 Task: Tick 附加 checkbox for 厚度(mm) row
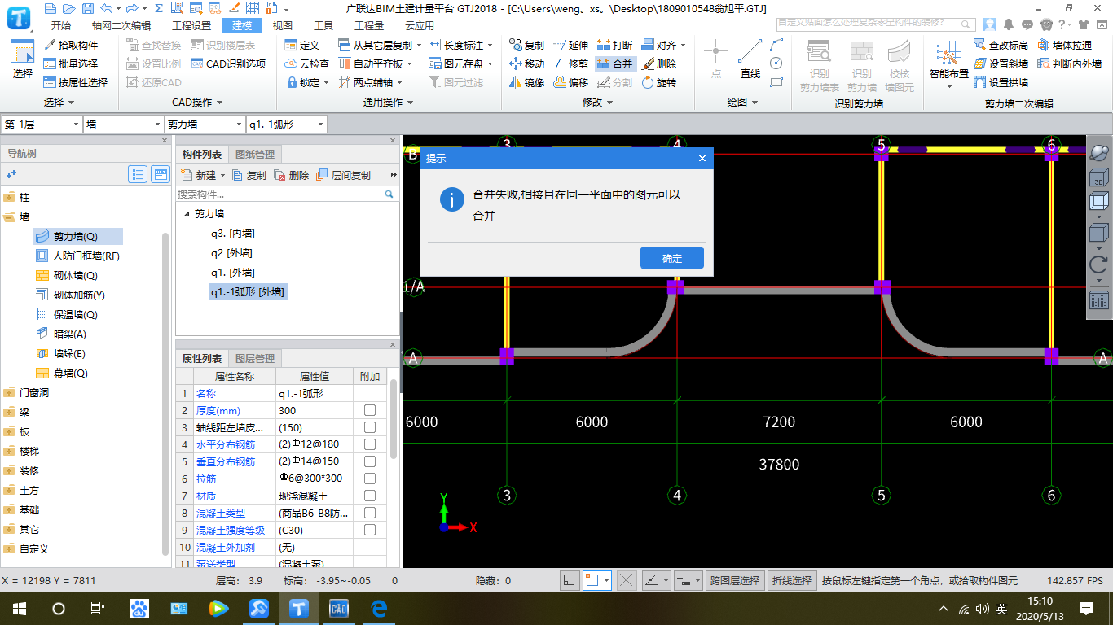(370, 410)
